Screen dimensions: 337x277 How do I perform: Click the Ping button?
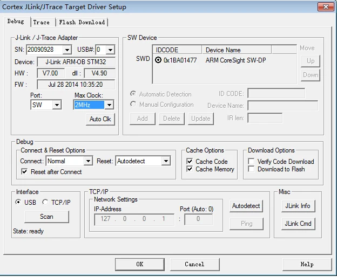[x=246, y=224]
